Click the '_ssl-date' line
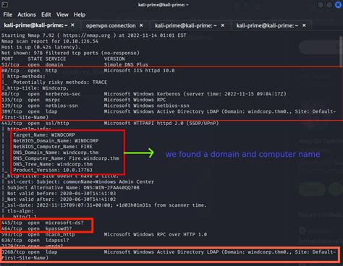Image resolution: width=343 pixels, height=266 pixels. (x=106, y=205)
